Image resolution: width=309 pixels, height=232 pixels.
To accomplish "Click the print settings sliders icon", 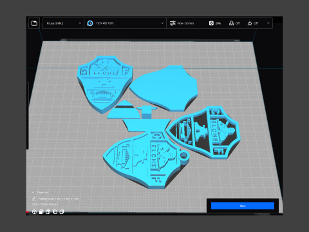I will pyautogui.click(x=173, y=23).
